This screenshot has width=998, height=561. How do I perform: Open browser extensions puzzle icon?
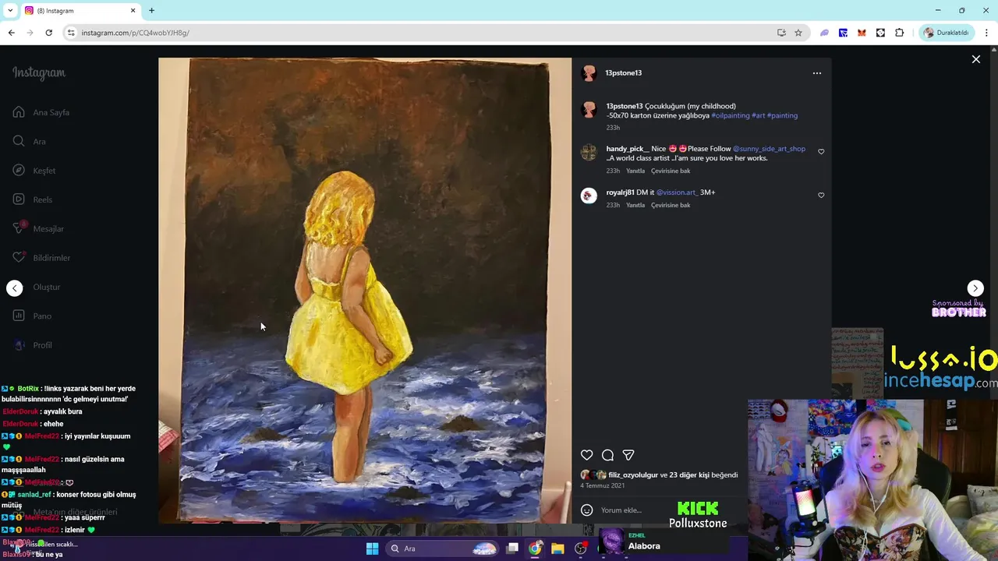(899, 33)
